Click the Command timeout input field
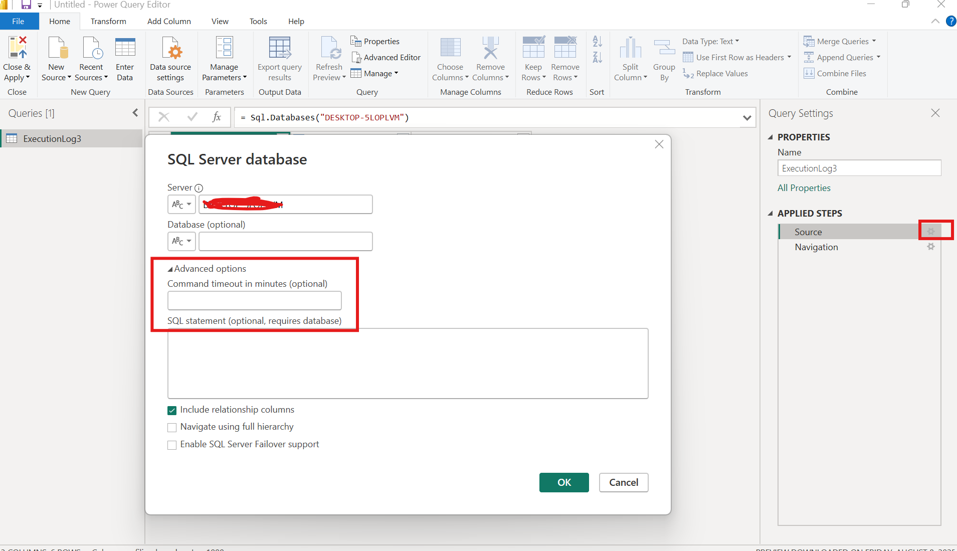The height and width of the screenshot is (551, 957). click(255, 301)
